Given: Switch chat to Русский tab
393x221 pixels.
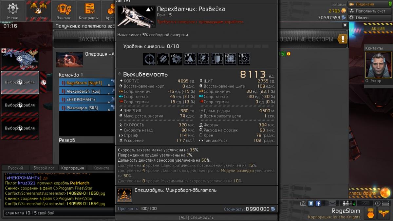Looking at the screenshot, I should click(16, 168).
